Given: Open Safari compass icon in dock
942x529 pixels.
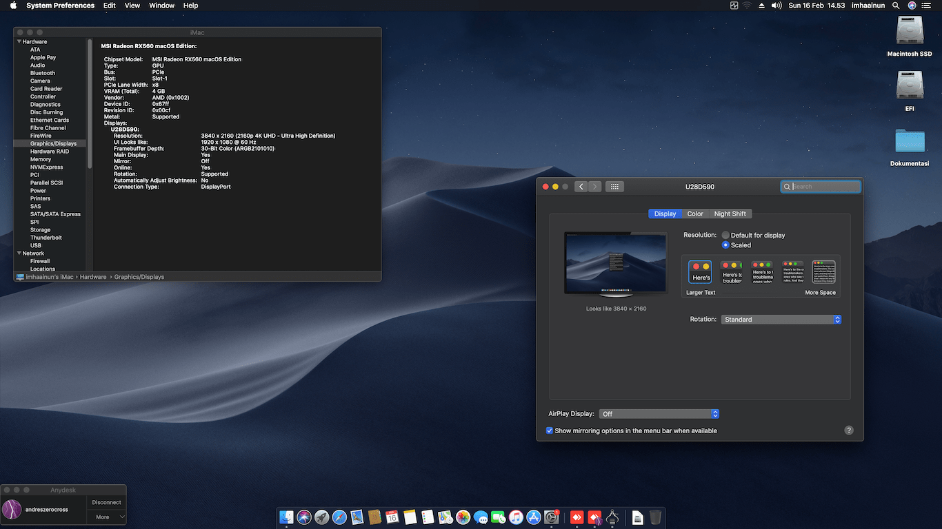Looking at the screenshot, I should point(339,517).
